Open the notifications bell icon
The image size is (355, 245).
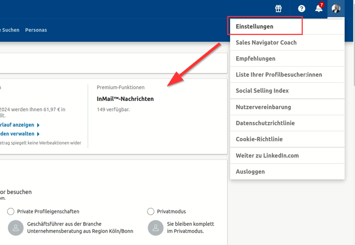(x=319, y=9)
